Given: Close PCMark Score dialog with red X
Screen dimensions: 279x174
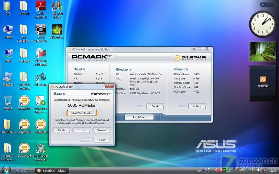Looking at the screenshot, I should [x=109, y=86].
